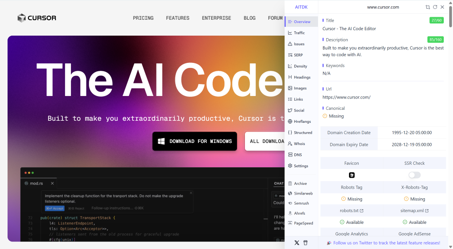Click the Domain Creation Date value 1995-12-20

click(412, 132)
